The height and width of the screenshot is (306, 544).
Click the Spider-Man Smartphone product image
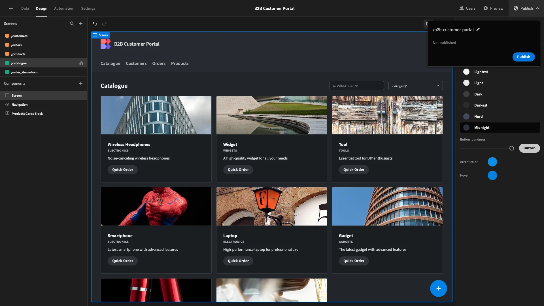click(156, 206)
